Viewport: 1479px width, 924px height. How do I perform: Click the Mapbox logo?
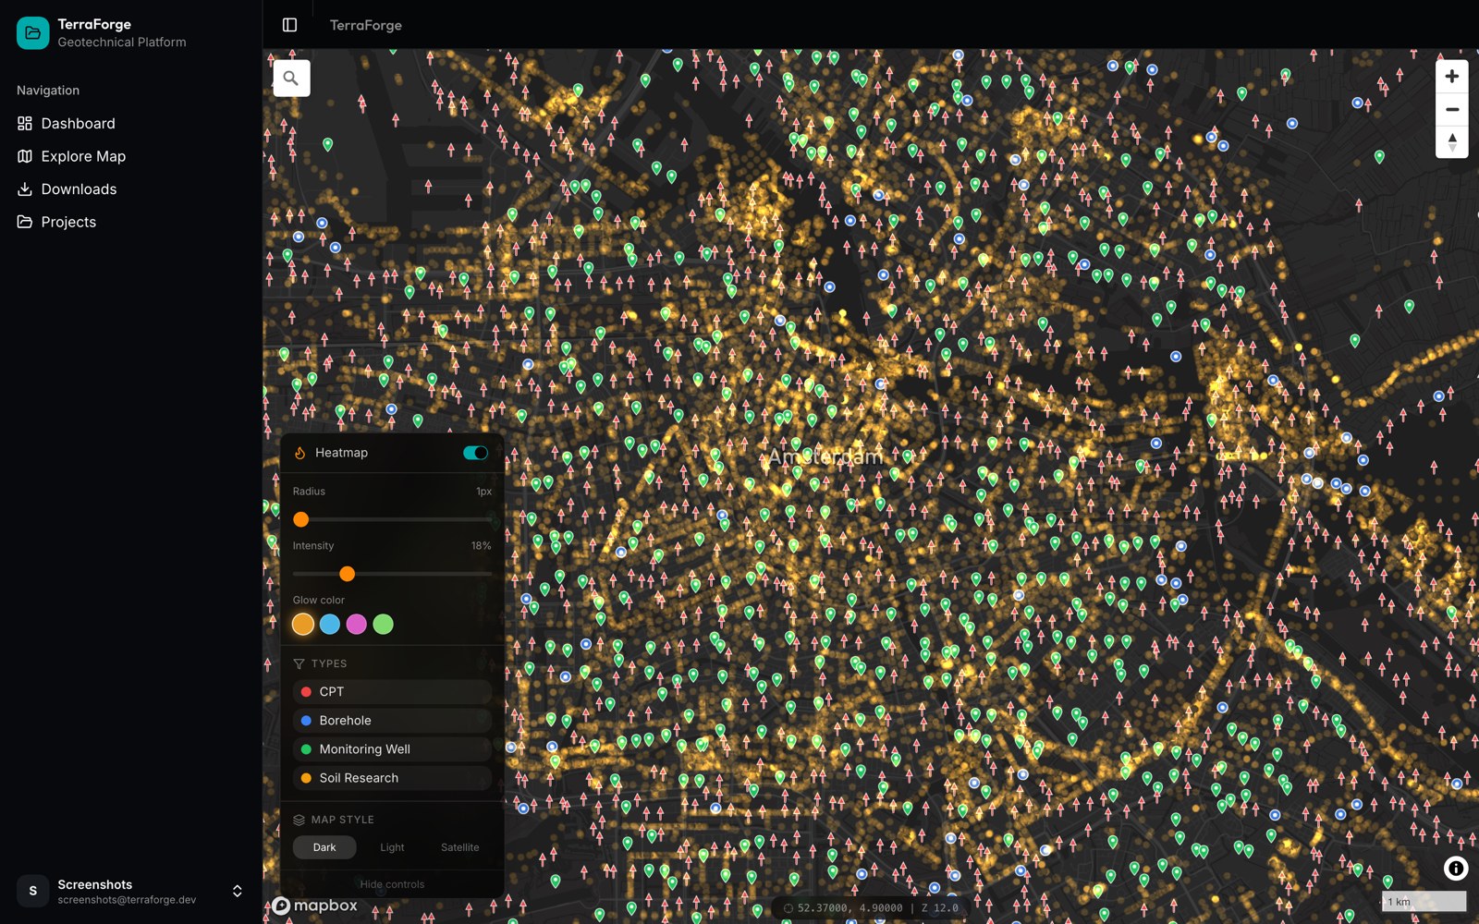pos(315,906)
